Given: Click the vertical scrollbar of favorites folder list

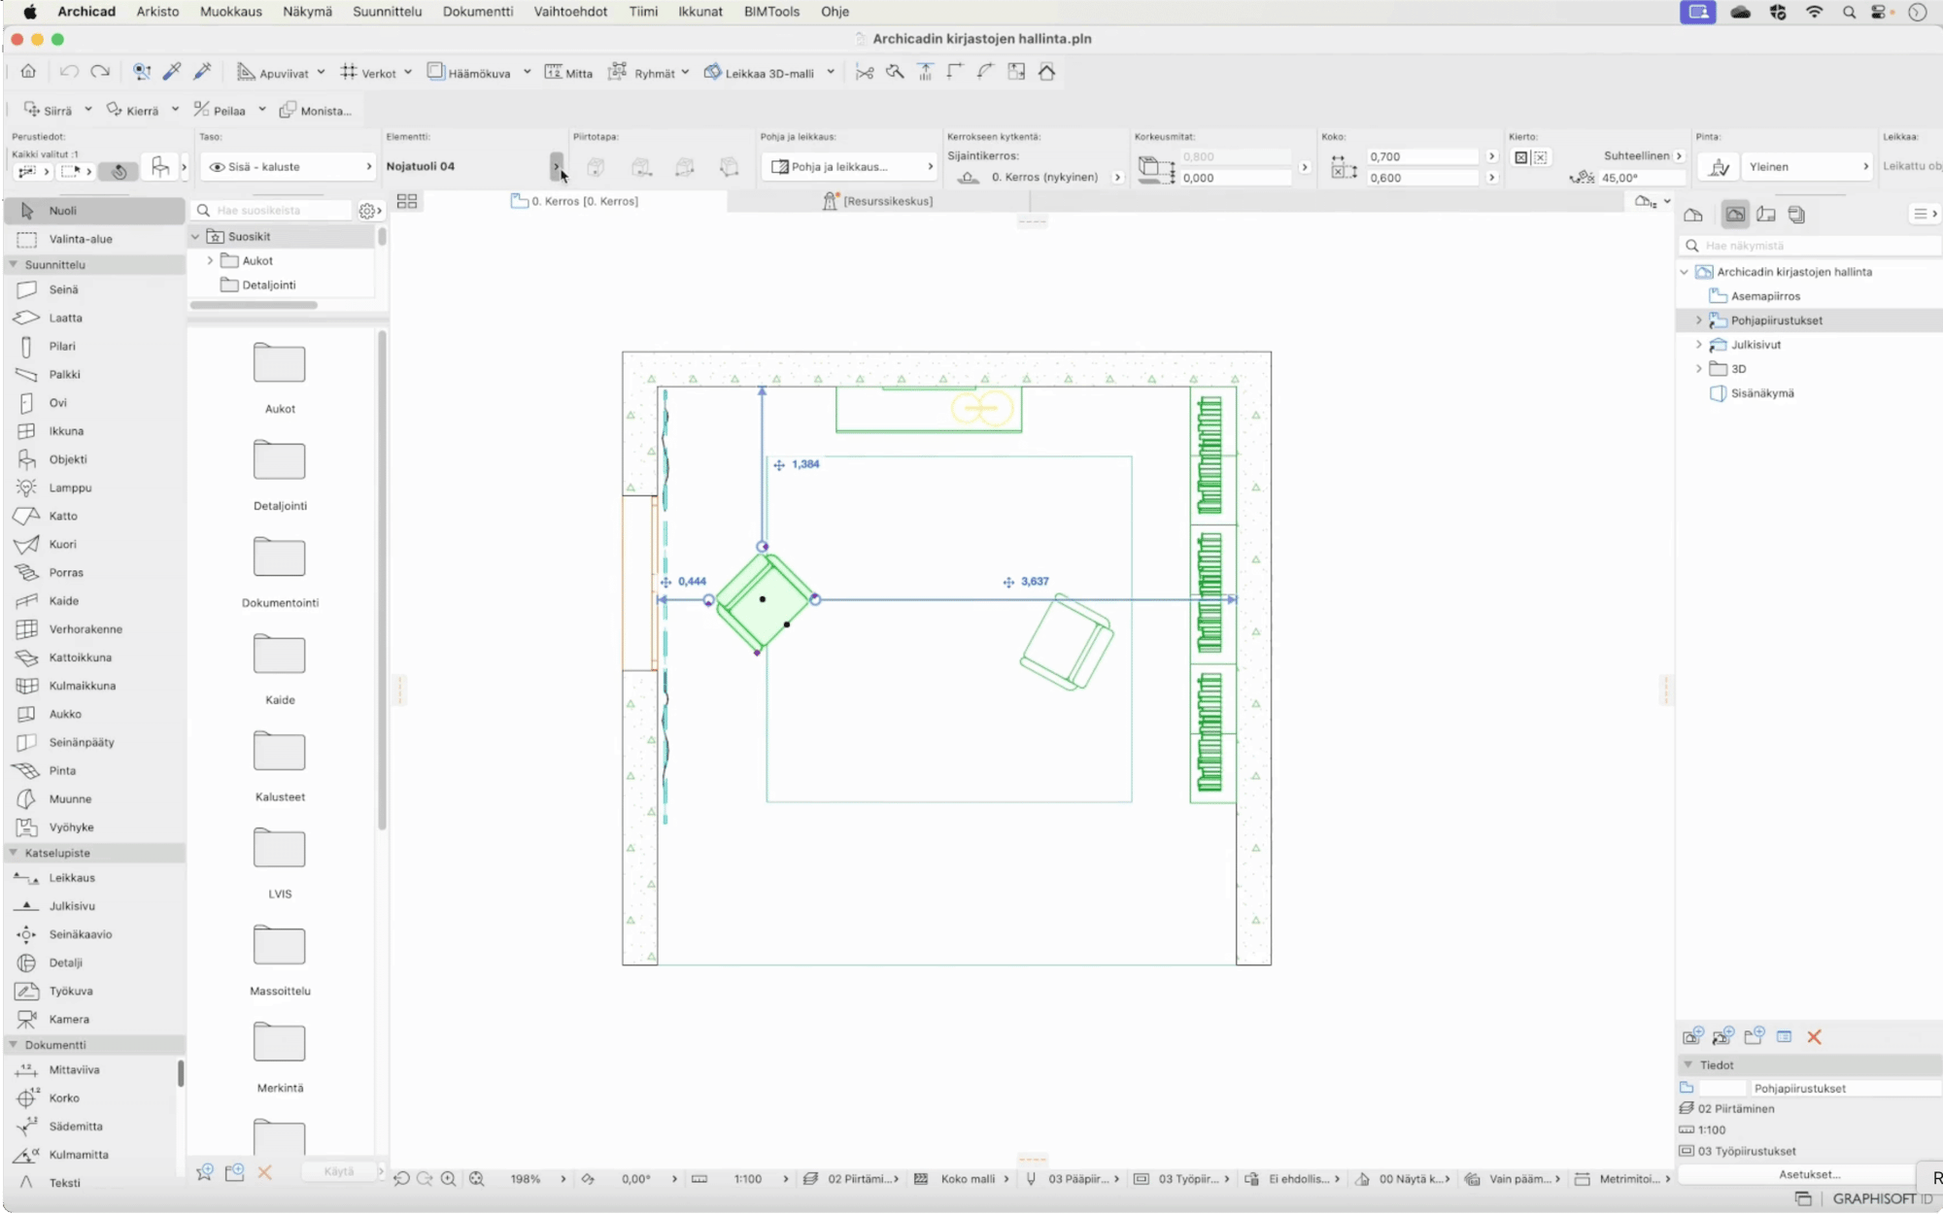Looking at the screenshot, I should pos(382,580).
